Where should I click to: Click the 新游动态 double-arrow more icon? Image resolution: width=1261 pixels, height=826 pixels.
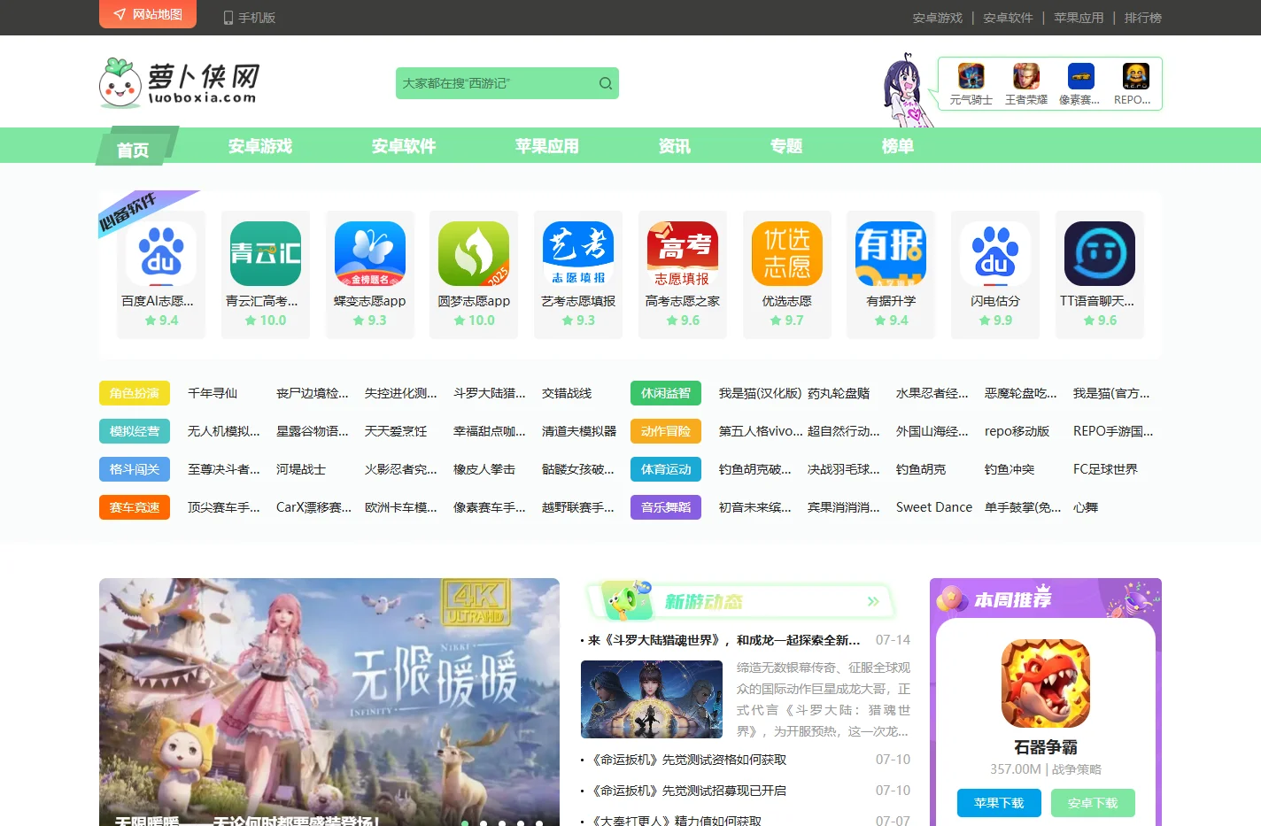pos(873,601)
